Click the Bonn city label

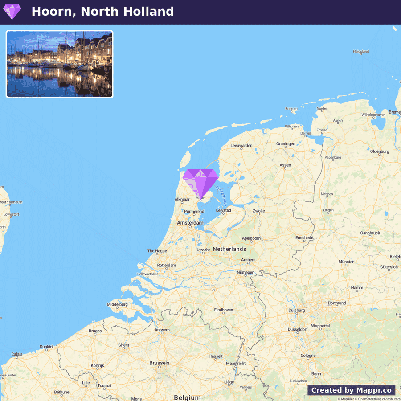click(316, 374)
